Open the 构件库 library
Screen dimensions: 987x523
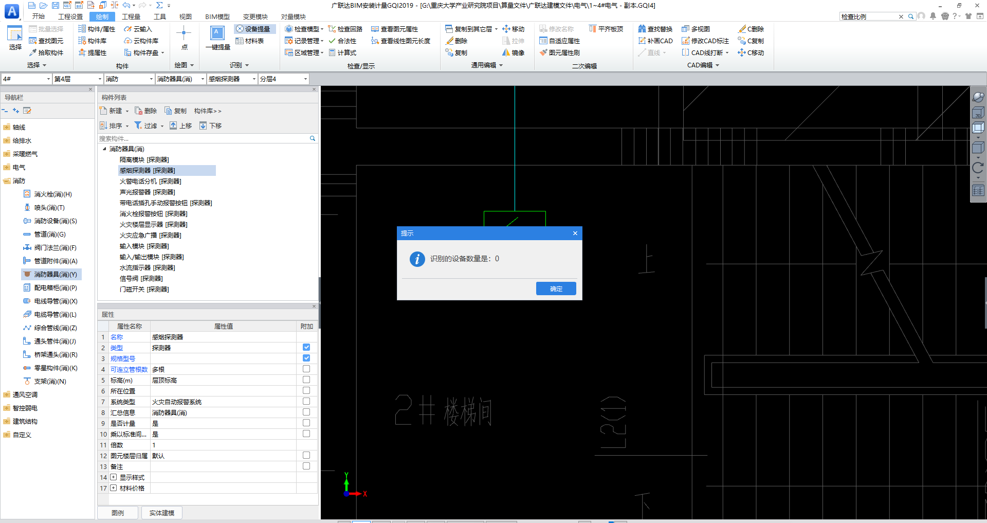click(x=93, y=41)
